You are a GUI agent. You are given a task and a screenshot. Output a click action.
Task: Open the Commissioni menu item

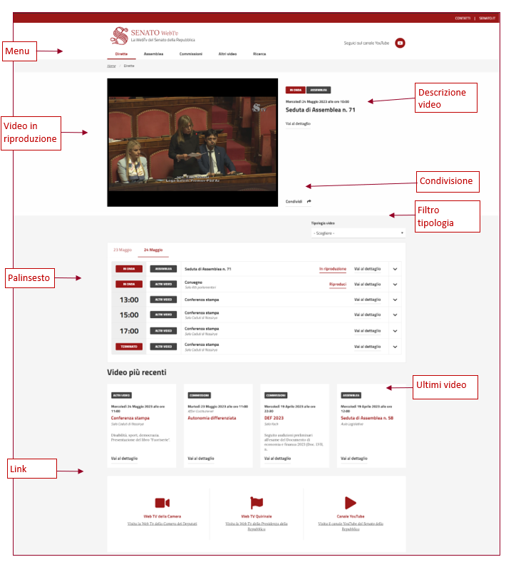[x=191, y=53]
